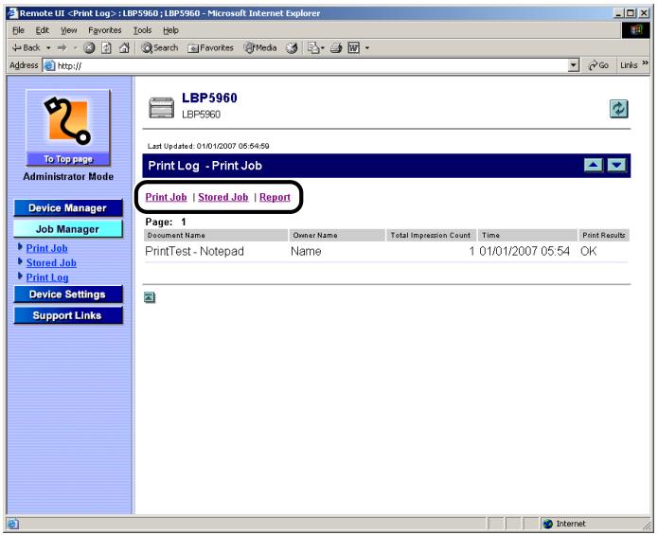The height and width of the screenshot is (535, 658).
Task: Open the Search toolbar button
Action: [x=159, y=48]
